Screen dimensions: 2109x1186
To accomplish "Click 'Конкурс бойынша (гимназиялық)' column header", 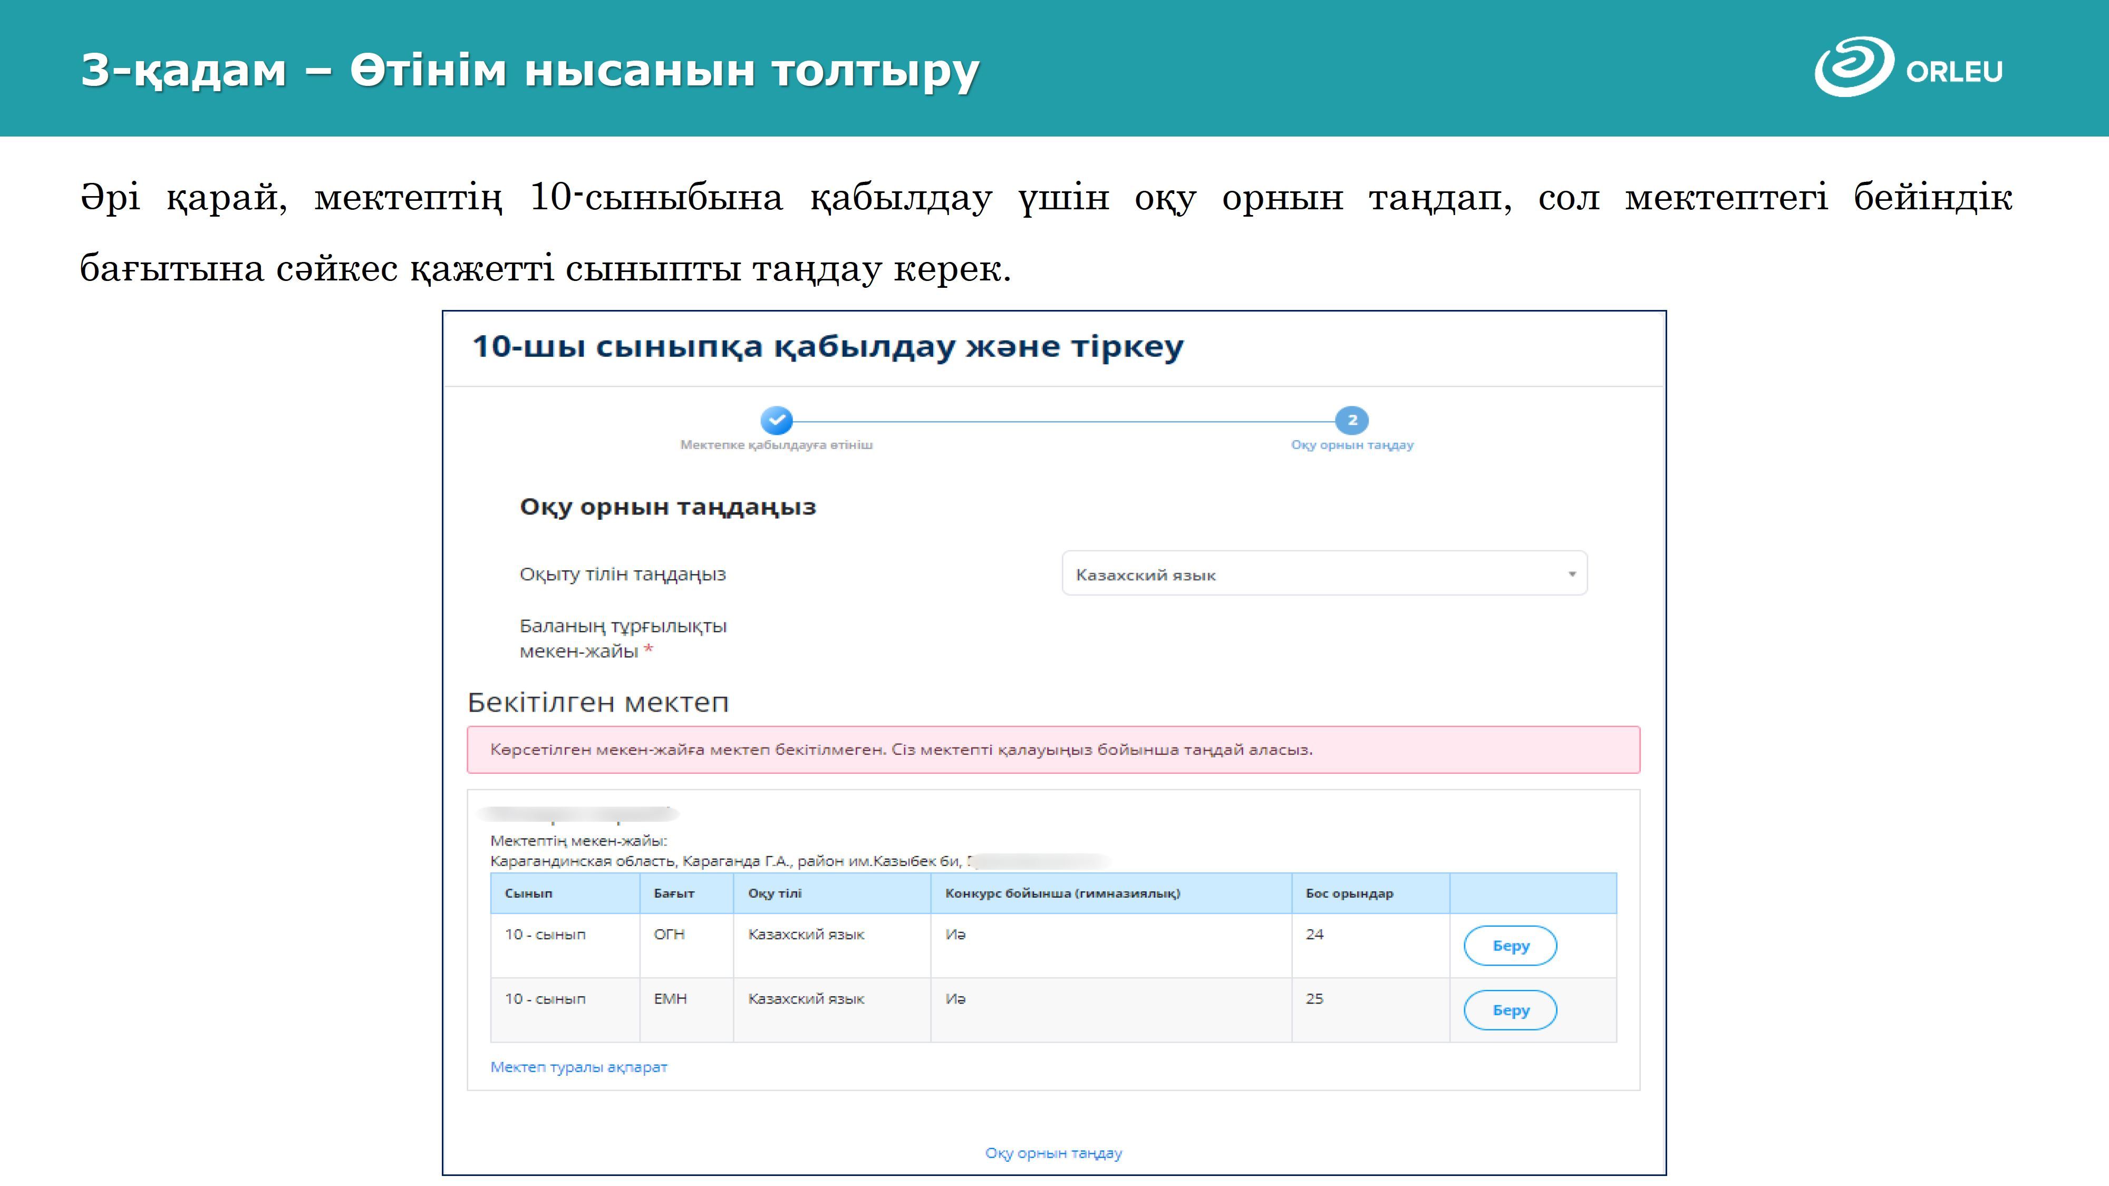I will click(x=1062, y=893).
